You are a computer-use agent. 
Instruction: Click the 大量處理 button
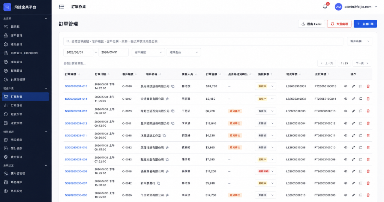point(339,24)
